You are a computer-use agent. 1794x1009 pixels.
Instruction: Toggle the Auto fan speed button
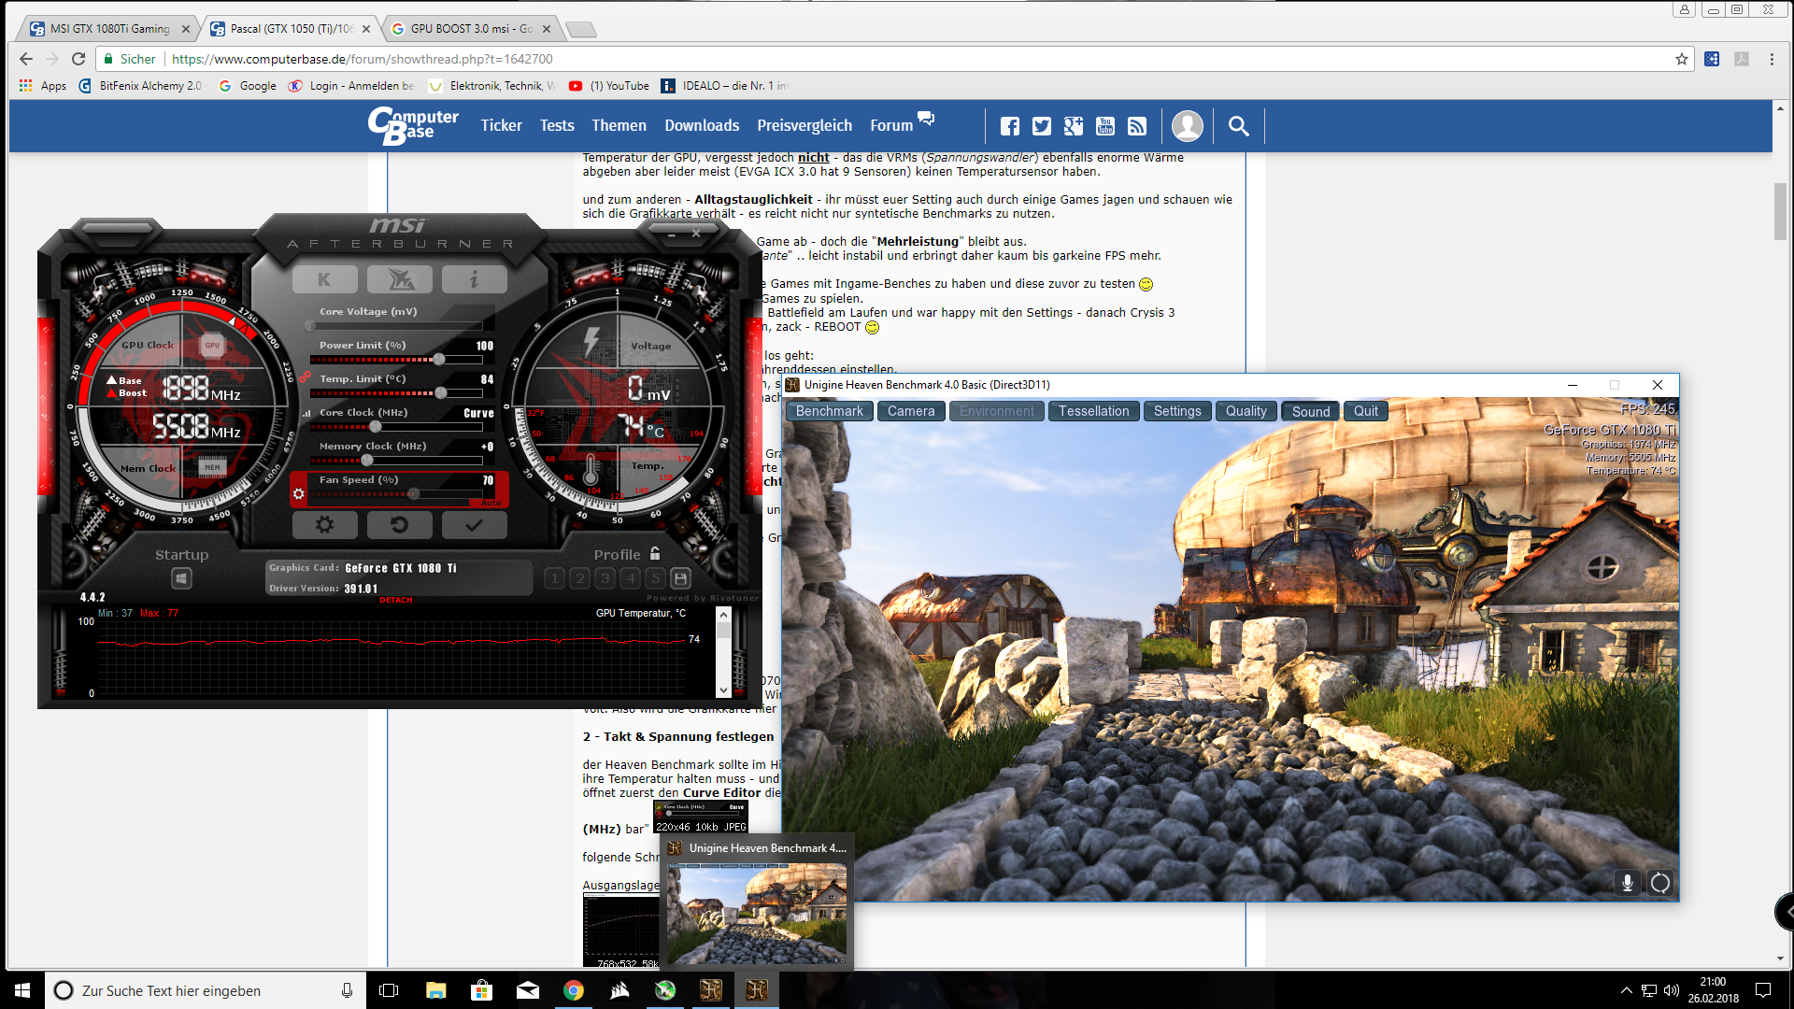point(491,503)
